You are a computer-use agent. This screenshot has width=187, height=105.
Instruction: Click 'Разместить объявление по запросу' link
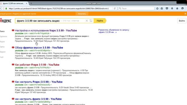114,31
